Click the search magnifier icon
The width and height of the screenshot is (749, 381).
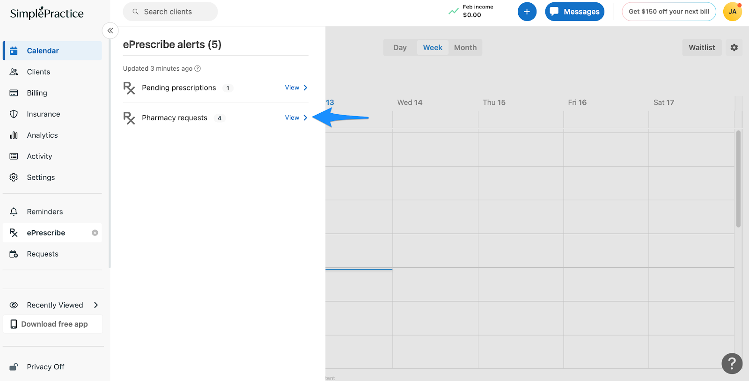coord(136,12)
